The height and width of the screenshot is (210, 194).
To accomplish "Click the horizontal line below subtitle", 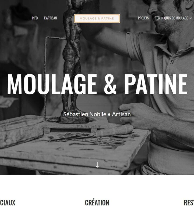I will [x=97, y=124].
